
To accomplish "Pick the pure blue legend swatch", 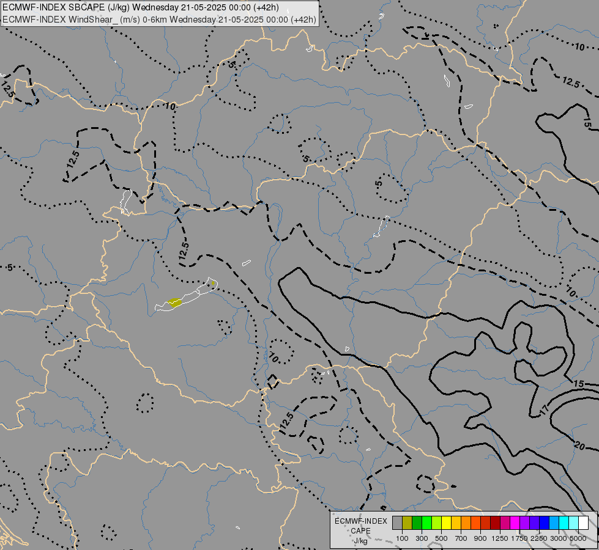I will point(544,522).
